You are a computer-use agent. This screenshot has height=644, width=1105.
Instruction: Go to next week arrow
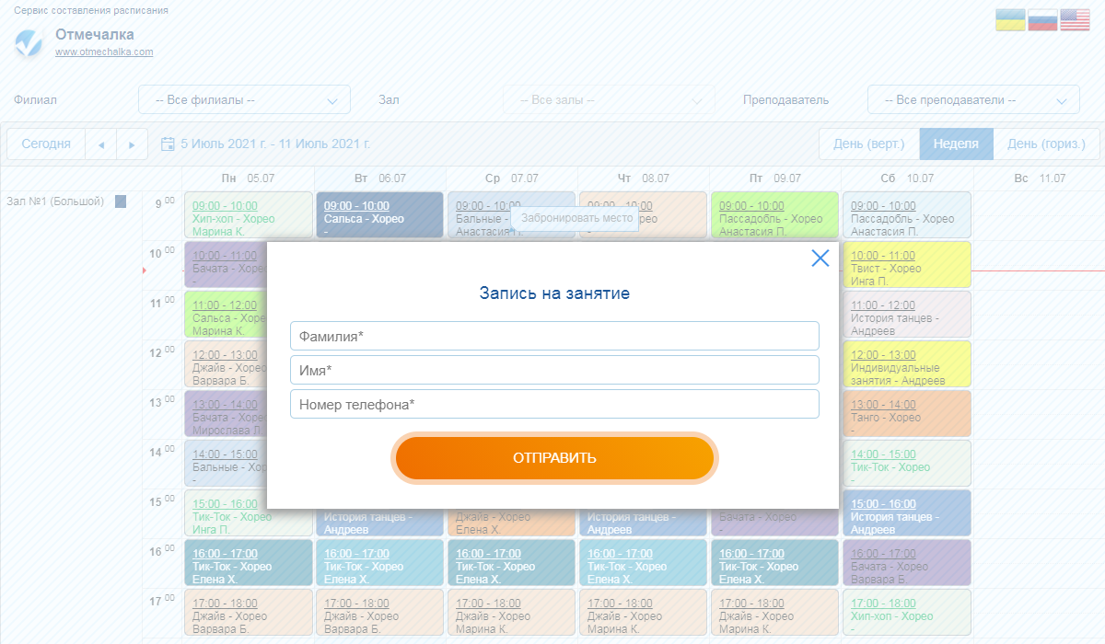coord(133,144)
